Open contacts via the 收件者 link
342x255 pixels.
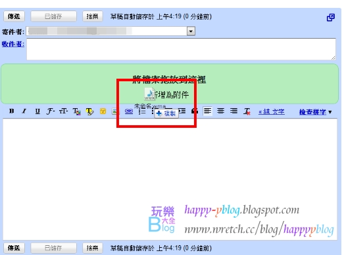click(x=13, y=44)
